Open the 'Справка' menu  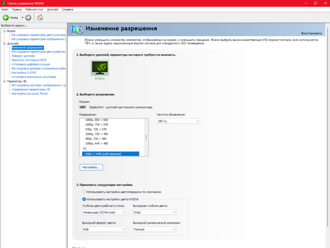coord(67,9)
